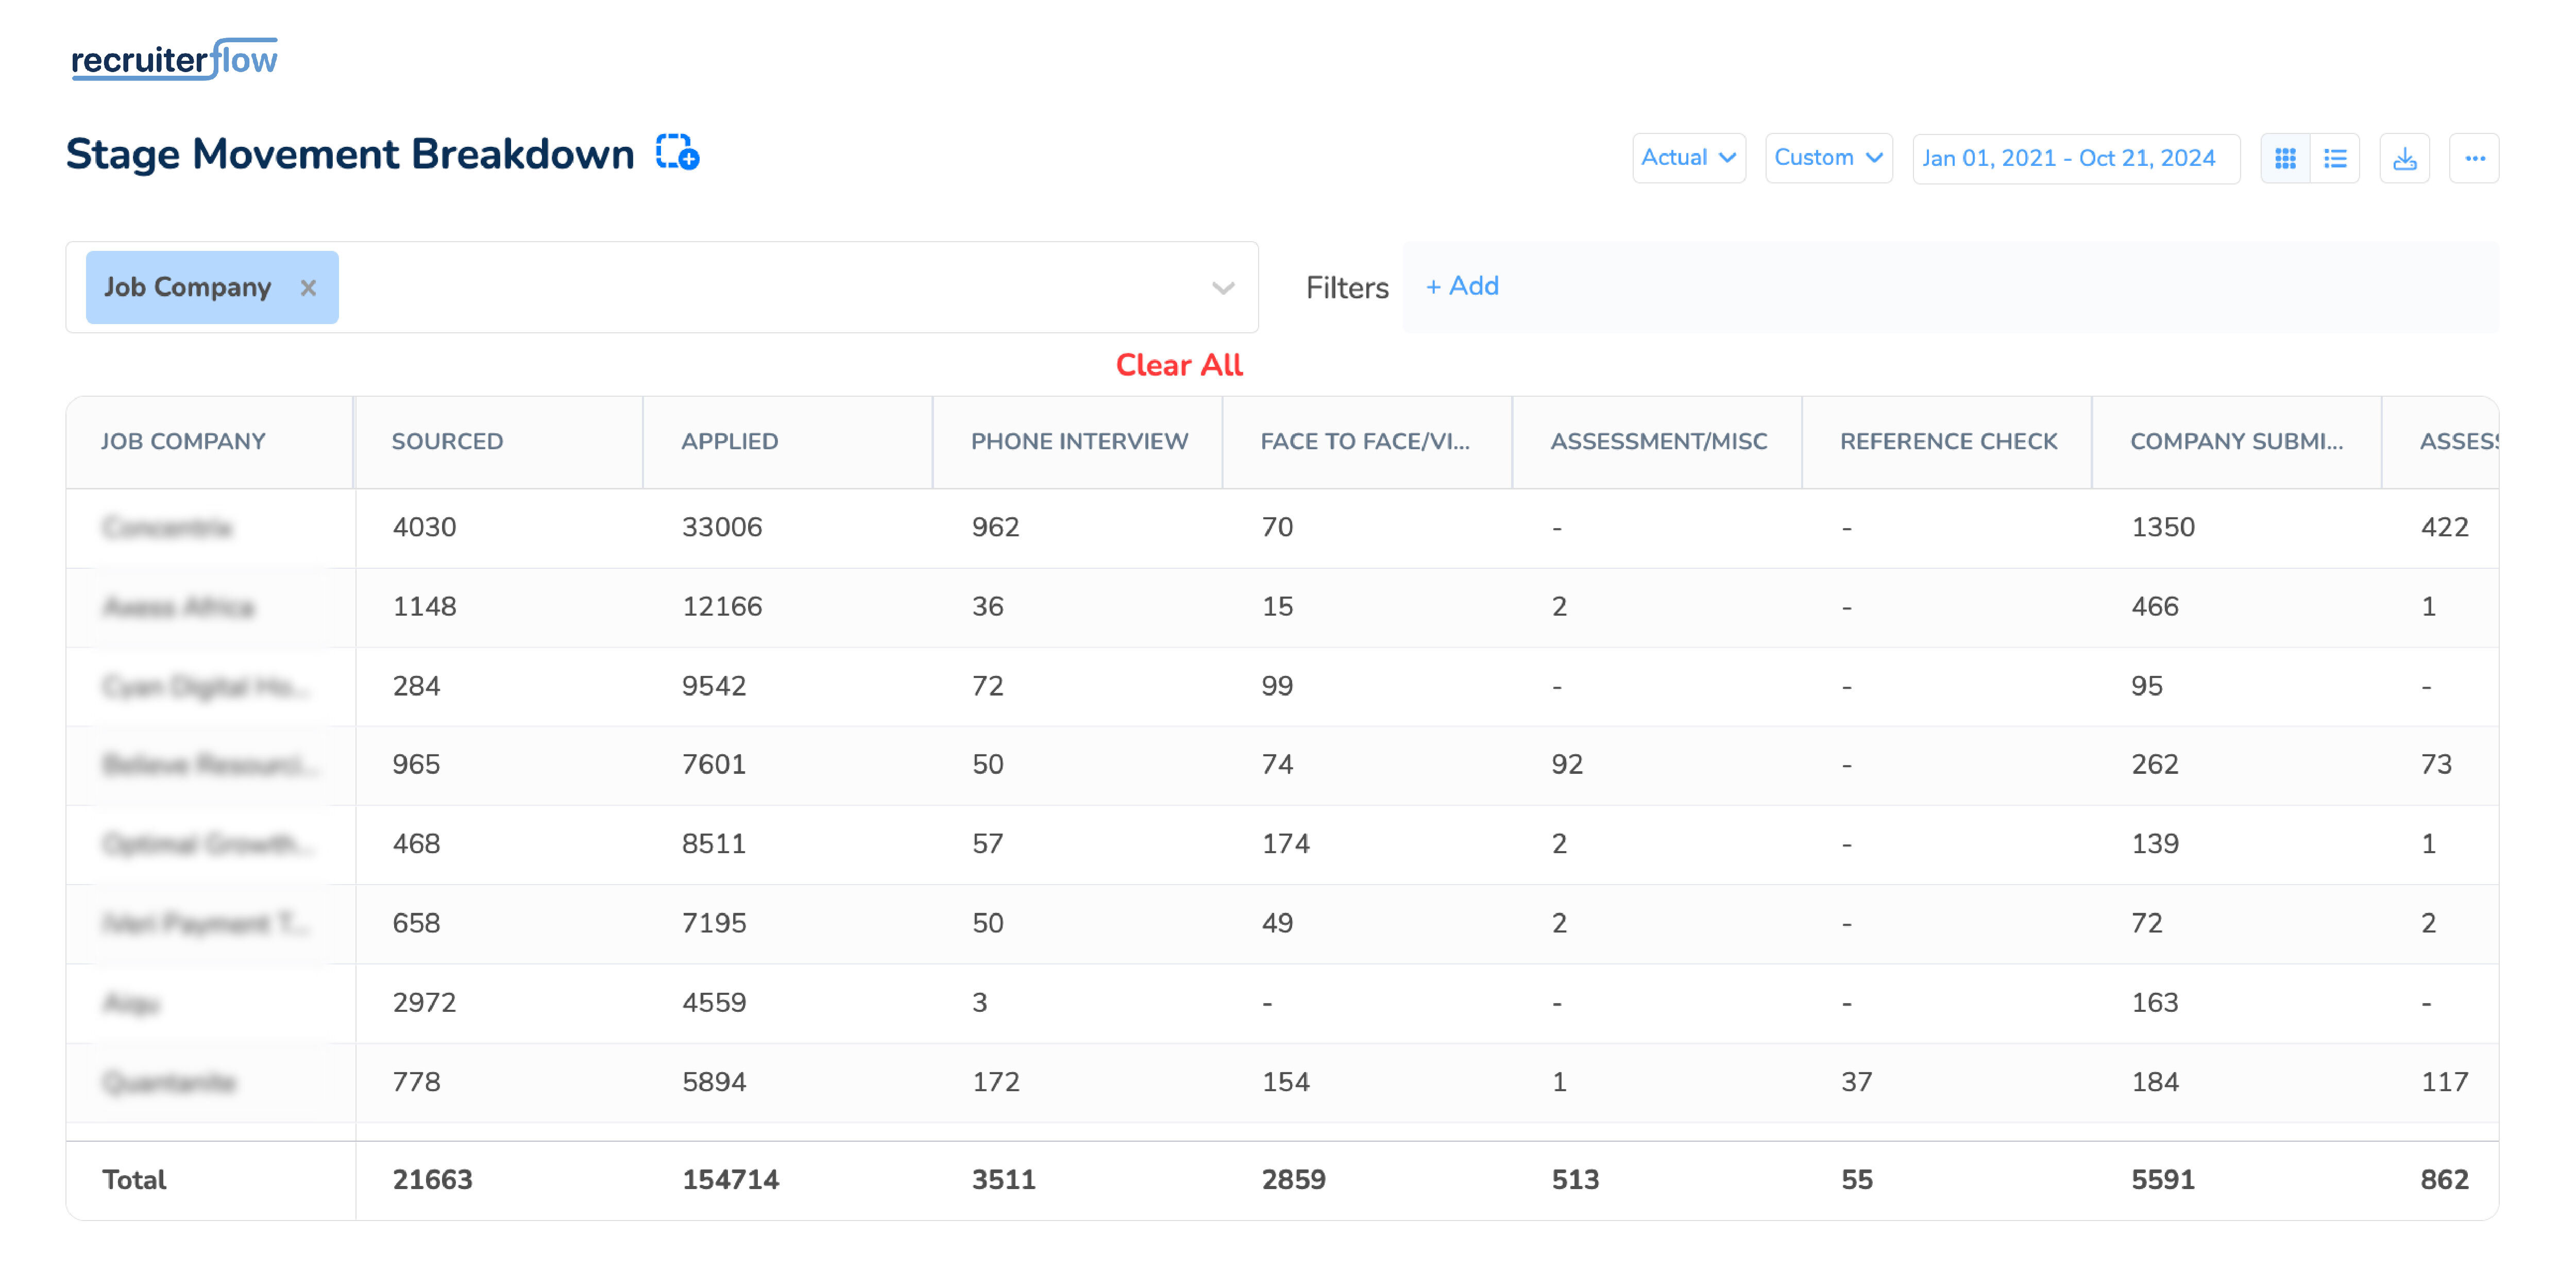
Task: Click the Company Submission value 1350
Action: [x=2163, y=527]
